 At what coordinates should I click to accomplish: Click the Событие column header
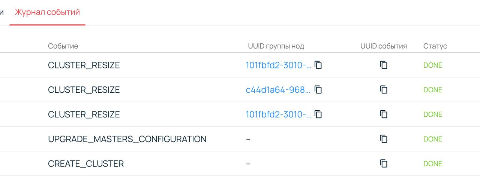coord(63,46)
